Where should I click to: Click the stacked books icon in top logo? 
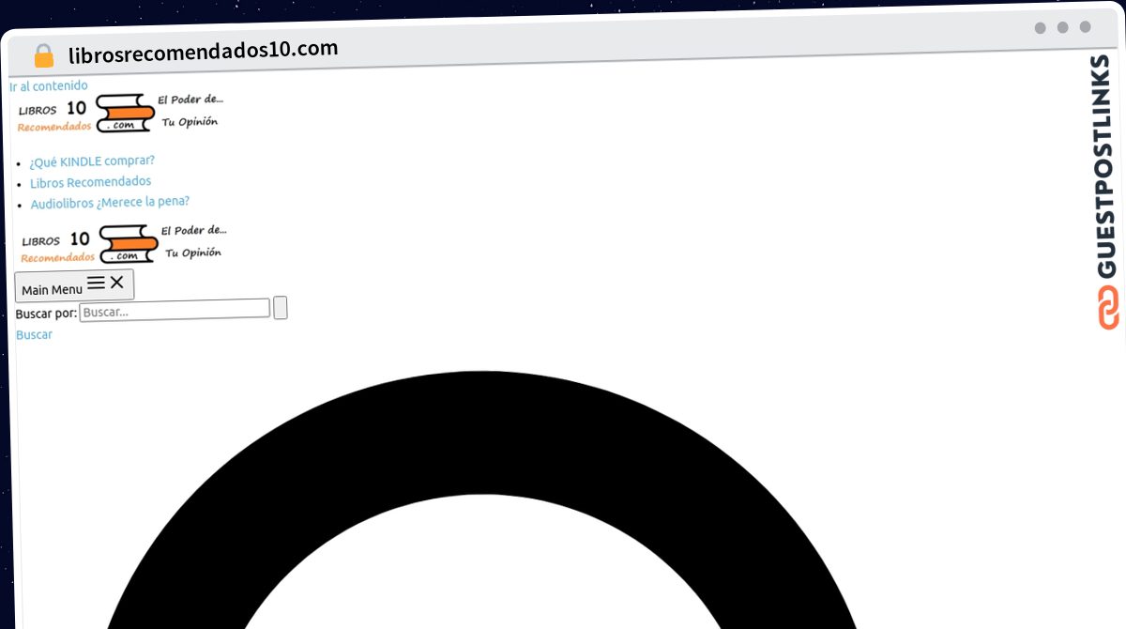(126, 114)
